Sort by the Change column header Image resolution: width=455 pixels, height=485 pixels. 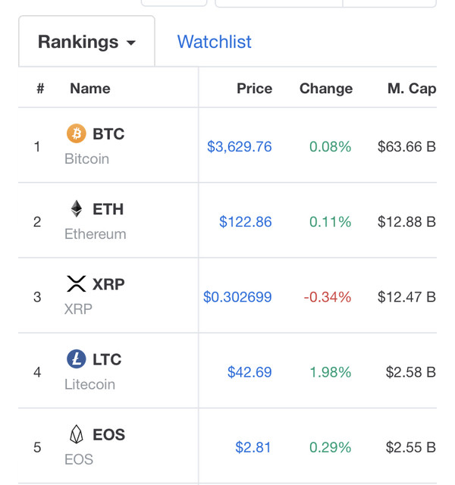pyautogui.click(x=326, y=89)
